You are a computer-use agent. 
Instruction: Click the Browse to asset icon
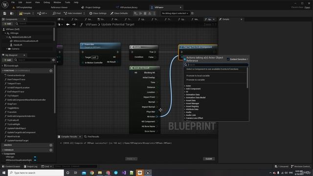click(x=12, y=13)
